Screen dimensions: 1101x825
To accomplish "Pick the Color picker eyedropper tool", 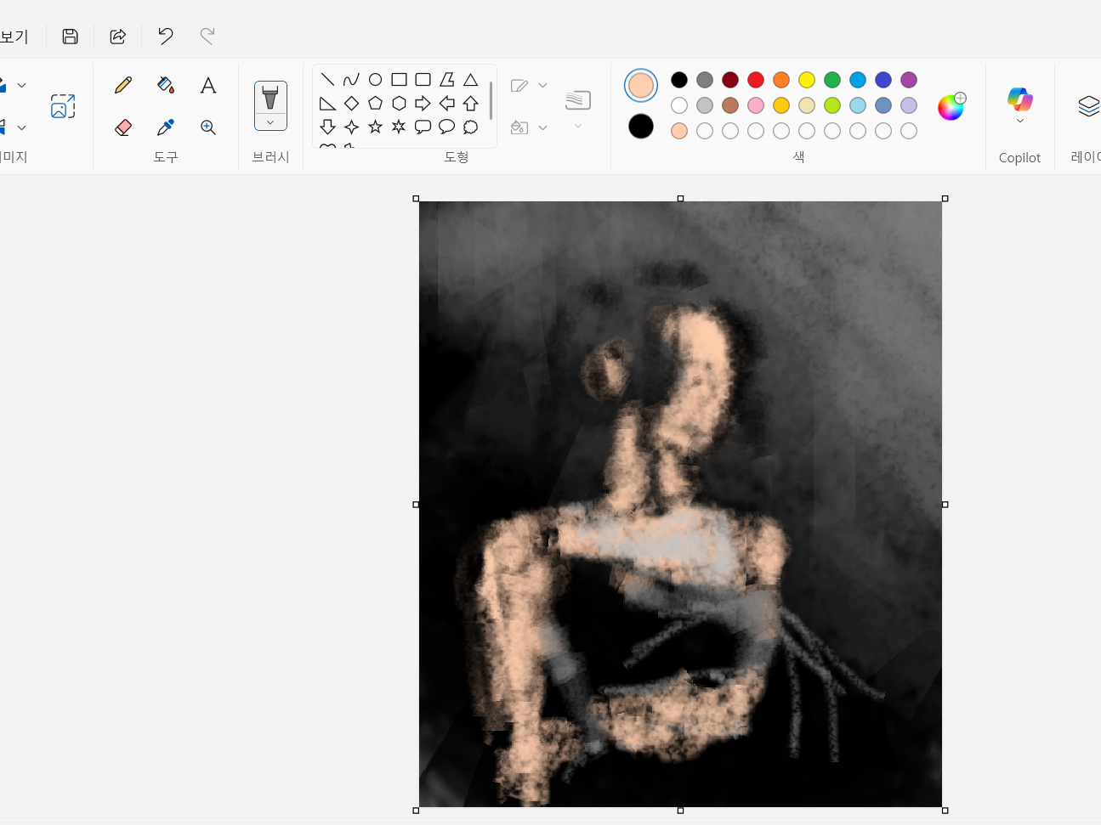I will pyautogui.click(x=166, y=127).
